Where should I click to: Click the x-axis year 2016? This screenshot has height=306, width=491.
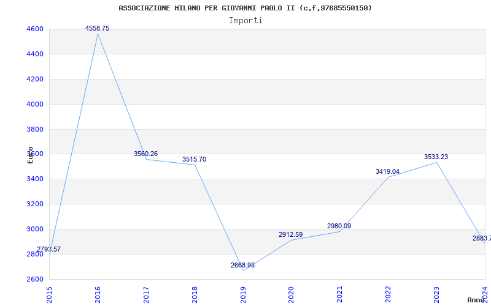tap(98, 295)
